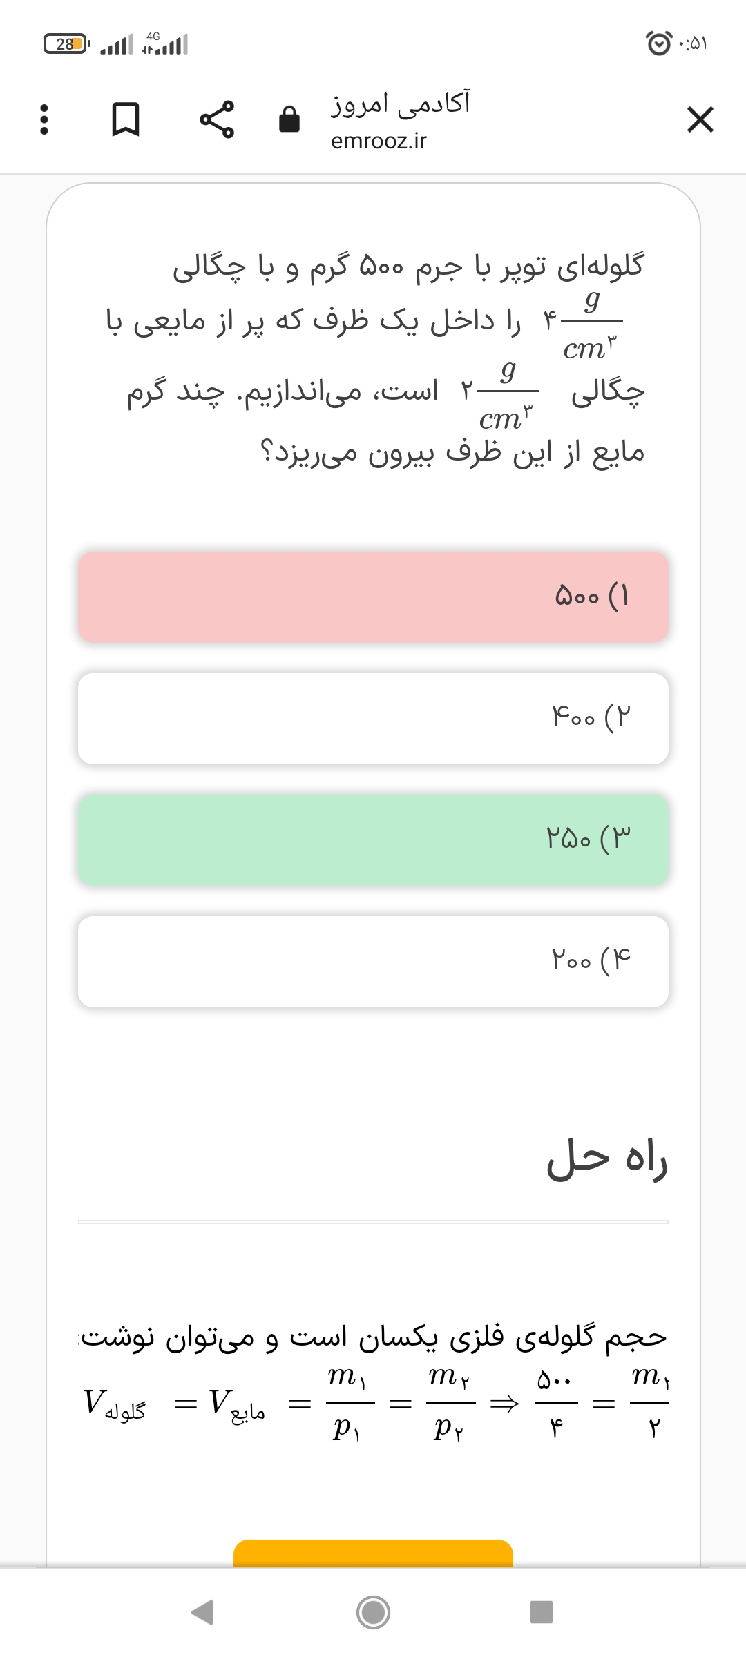Open the three-dot overflow menu
This screenshot has height=1657, width=746.
(44, 119)
